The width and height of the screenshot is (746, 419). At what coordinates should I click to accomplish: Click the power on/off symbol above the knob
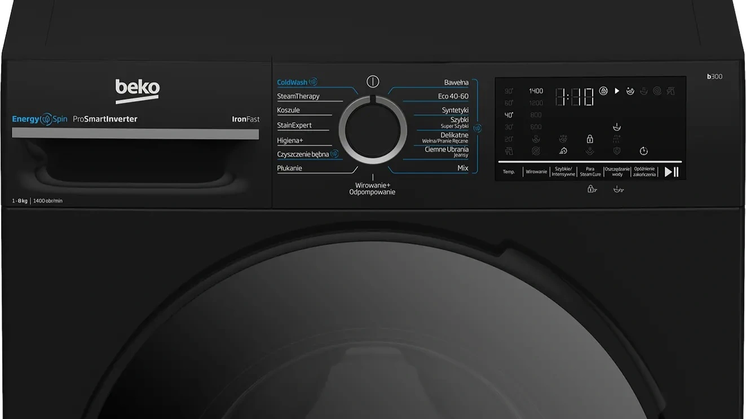tap(373, 81)
